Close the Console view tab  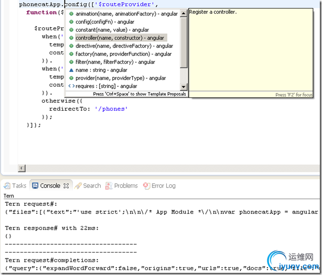(x=66, y=185)
